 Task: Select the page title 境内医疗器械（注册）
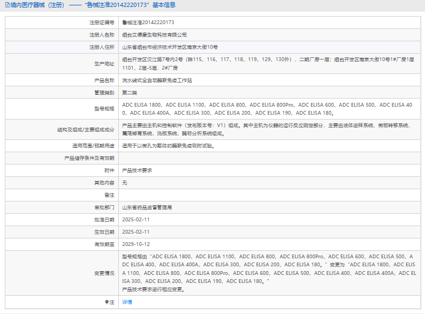coord(37,5)
